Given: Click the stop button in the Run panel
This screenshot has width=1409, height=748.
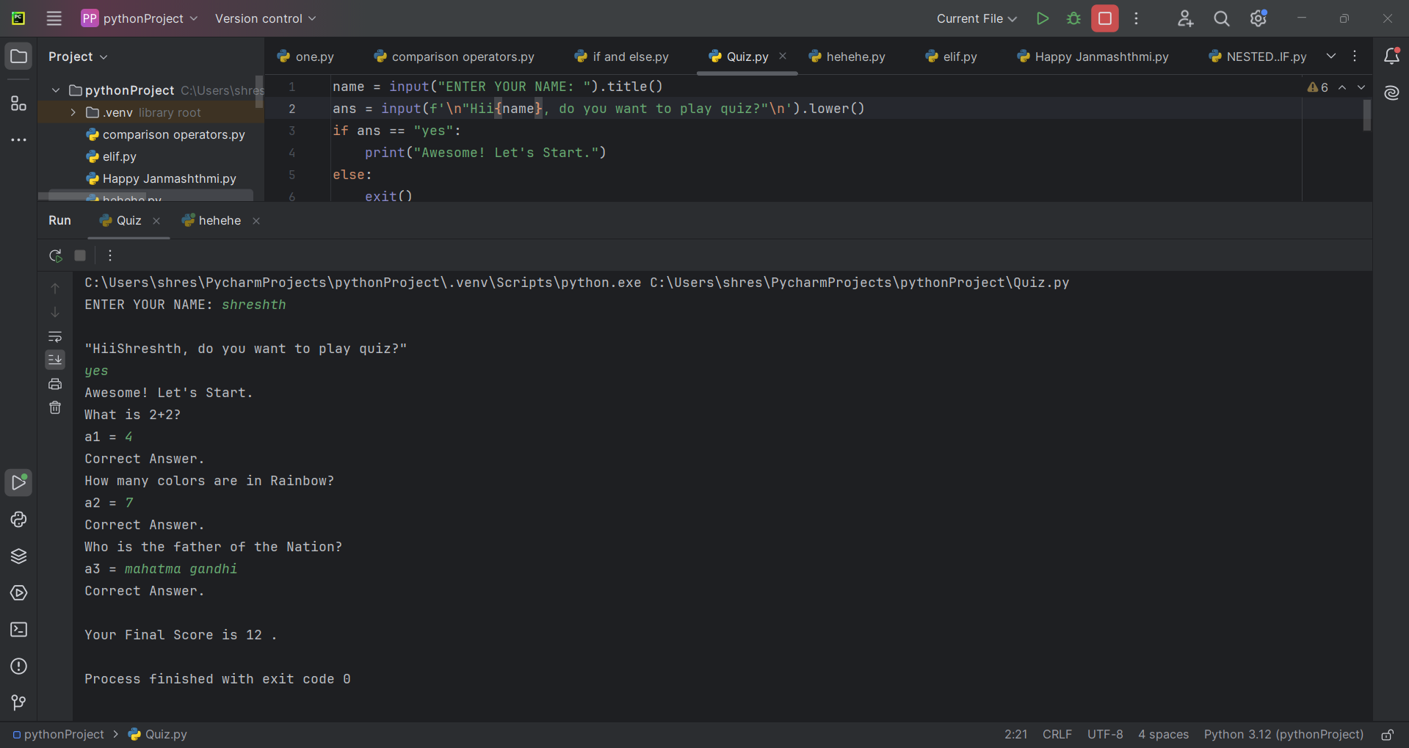Looking at the screenshot, I should pyautogui.click(x=80, y=255).
